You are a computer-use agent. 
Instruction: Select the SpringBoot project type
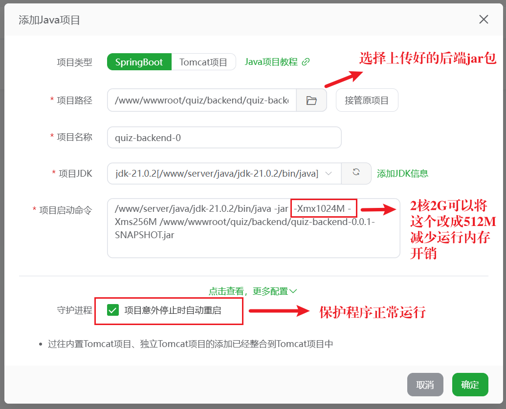coord(139,61)
